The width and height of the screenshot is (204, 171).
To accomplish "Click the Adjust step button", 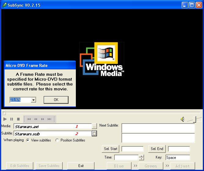I will click(x=183, y=166).
